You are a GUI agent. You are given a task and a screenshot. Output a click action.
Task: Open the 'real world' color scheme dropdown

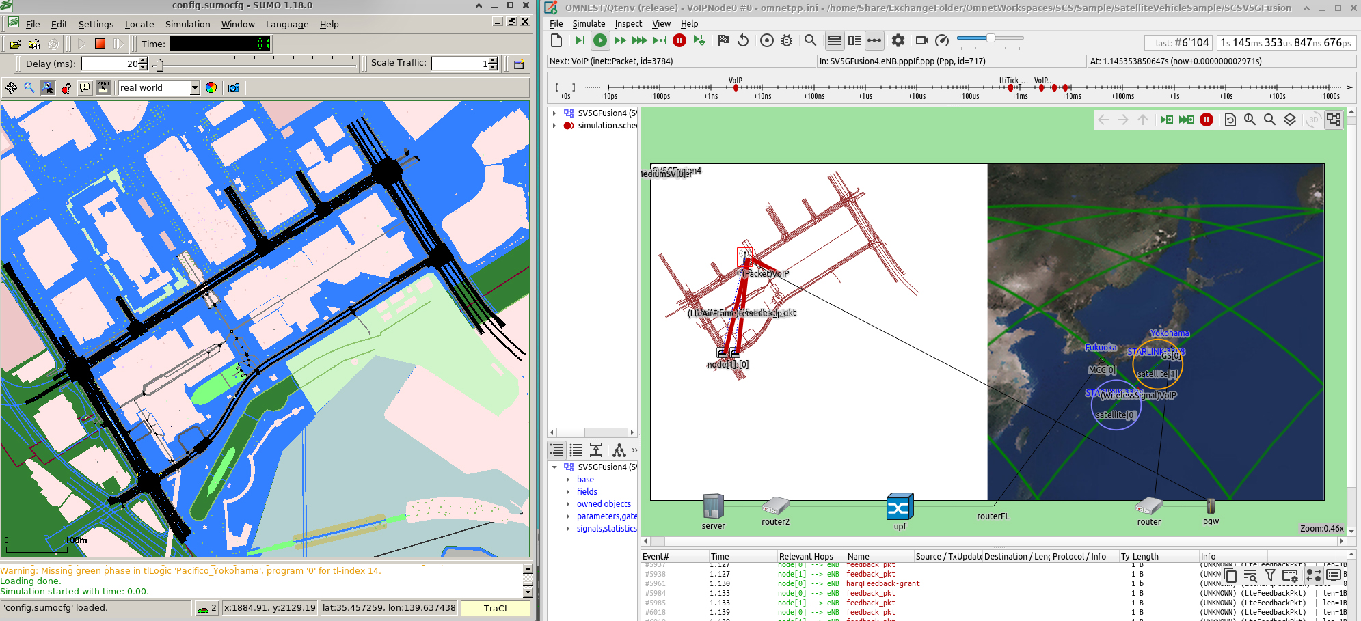pos(195,88)
